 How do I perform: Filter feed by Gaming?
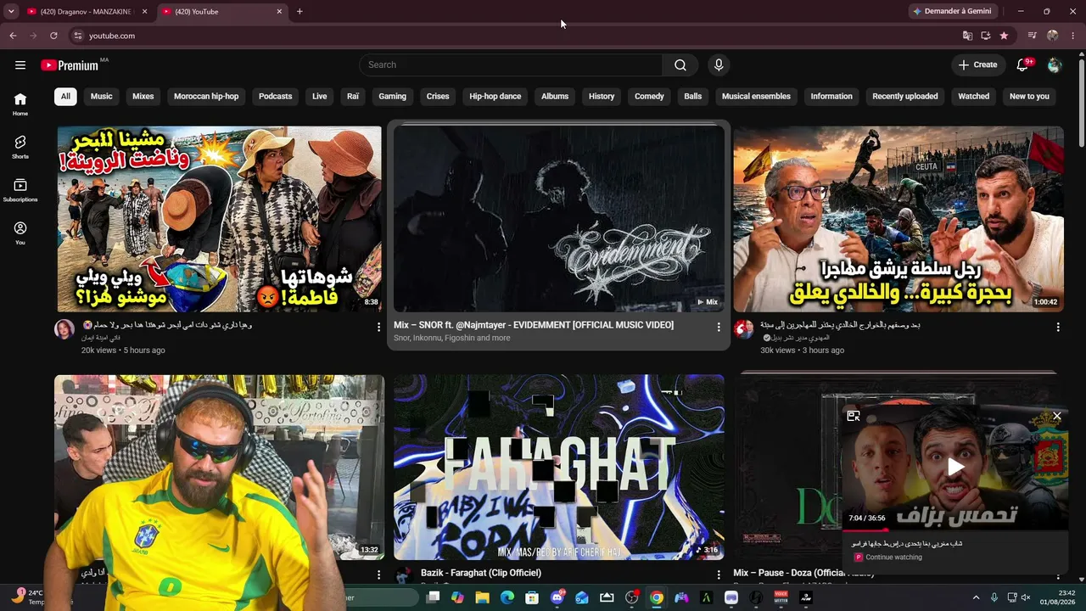392,96
